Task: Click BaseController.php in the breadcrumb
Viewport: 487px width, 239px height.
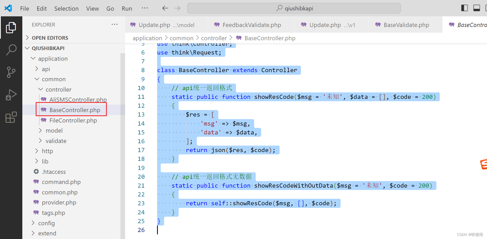Action: pyautogui.click(x=270, y=38)
